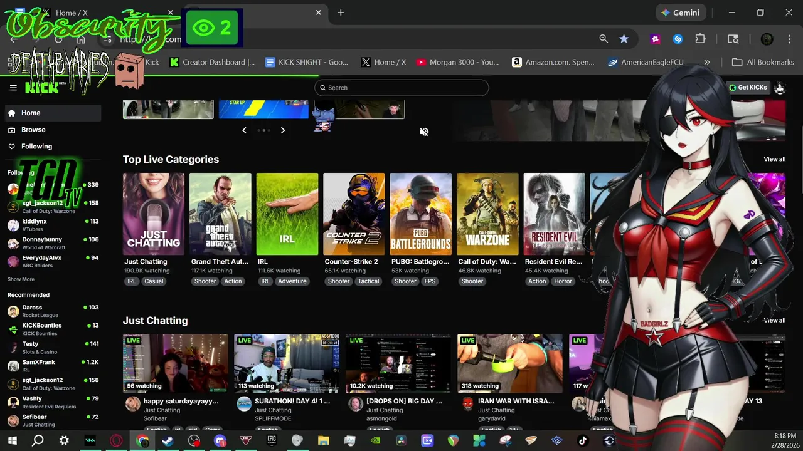Open Sofibear's happy saturday stream thumbnail
The image size is (803, 451).
pos(176,363)
